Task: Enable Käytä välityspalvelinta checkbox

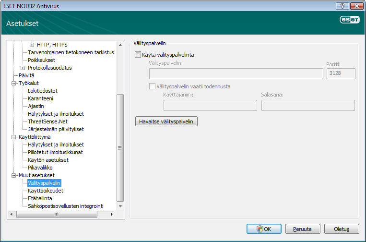Action: click(x=138, y=55)
